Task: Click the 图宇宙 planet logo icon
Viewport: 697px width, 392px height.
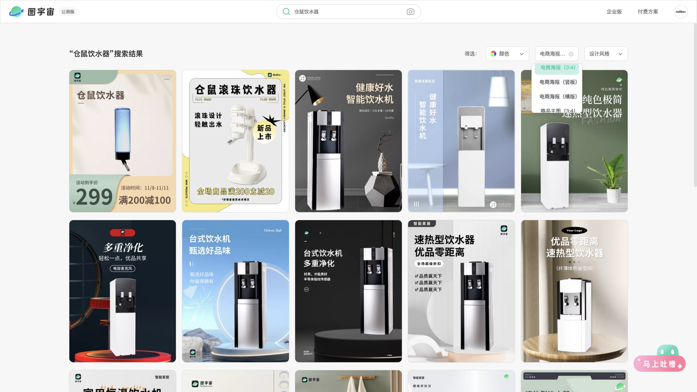Action: point(16,12)
